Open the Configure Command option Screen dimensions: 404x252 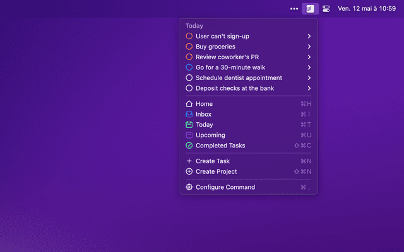pyautogui.click(x=225, y=187)
